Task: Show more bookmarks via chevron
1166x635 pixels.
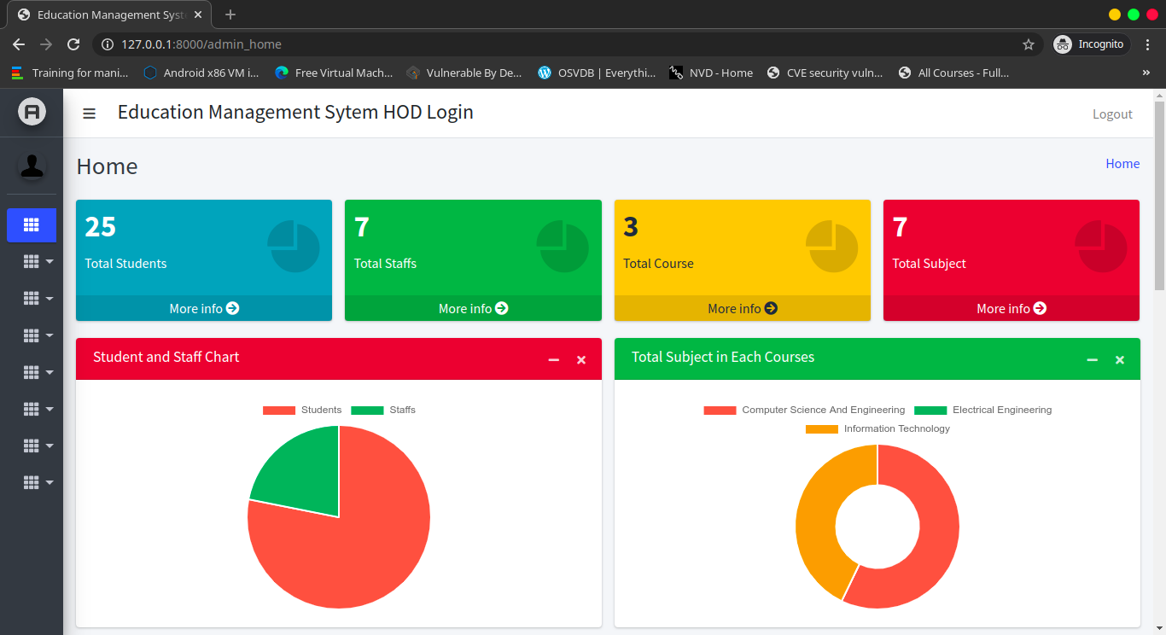Action: click(x=1146, y=73)
